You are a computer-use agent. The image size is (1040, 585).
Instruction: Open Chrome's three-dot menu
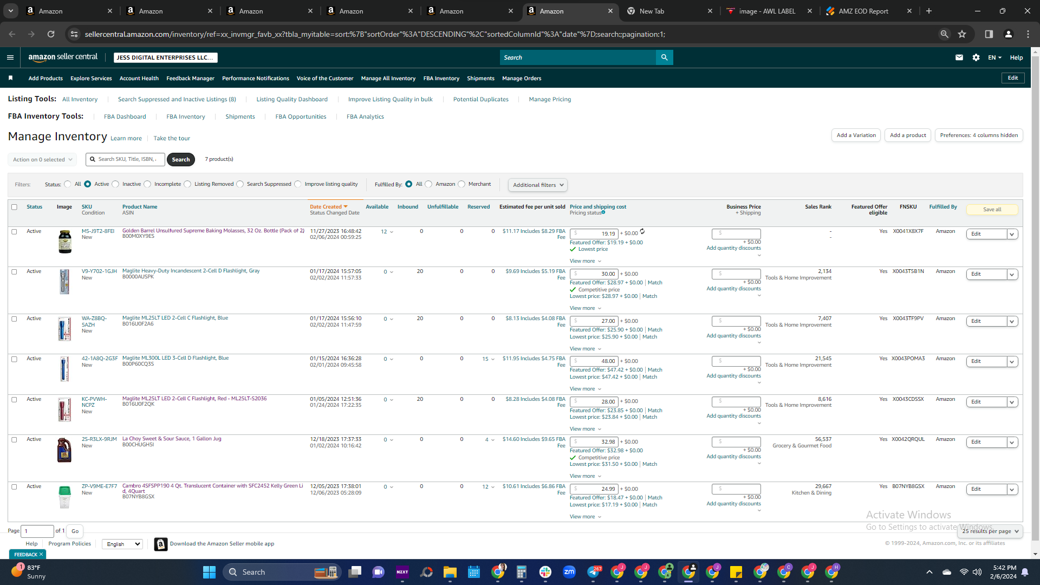click(x=1028, y=34)
